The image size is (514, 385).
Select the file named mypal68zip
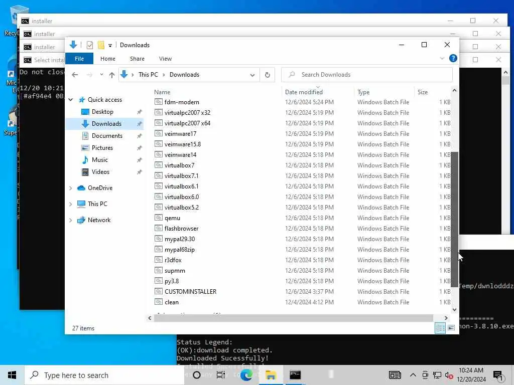[180, 250]
